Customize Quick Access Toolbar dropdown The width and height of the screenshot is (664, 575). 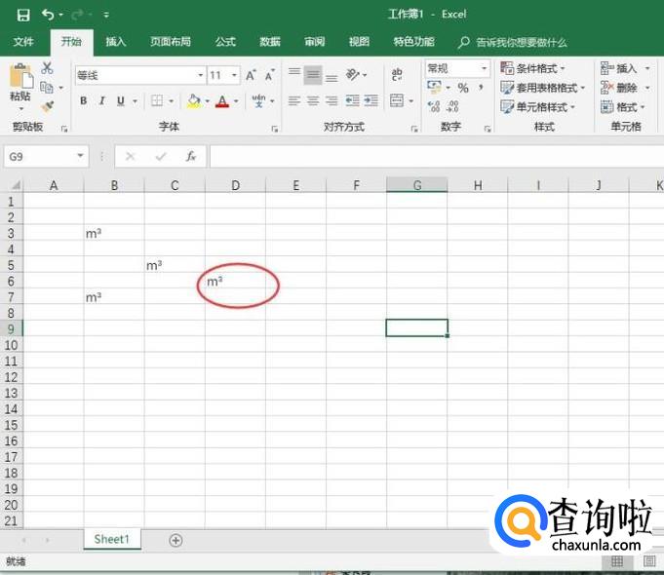[x=106, y=16]
